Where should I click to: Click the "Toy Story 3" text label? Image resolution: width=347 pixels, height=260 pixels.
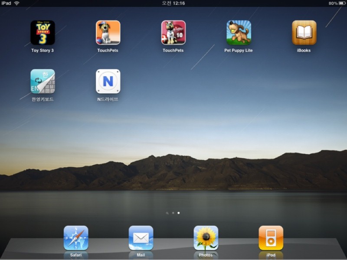click(x=43, y=51)
